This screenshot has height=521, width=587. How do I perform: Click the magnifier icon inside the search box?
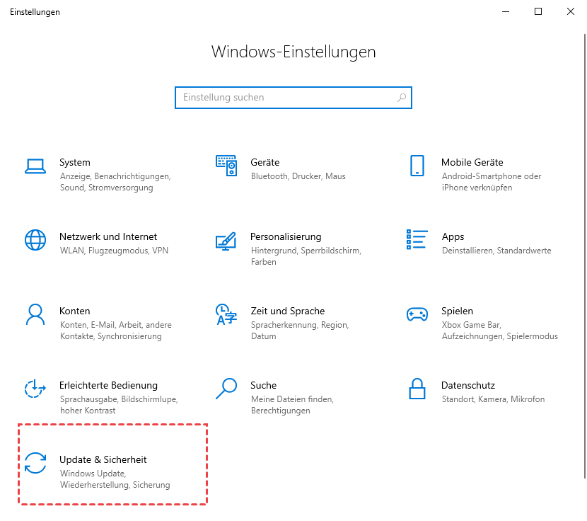click(401, 98)
